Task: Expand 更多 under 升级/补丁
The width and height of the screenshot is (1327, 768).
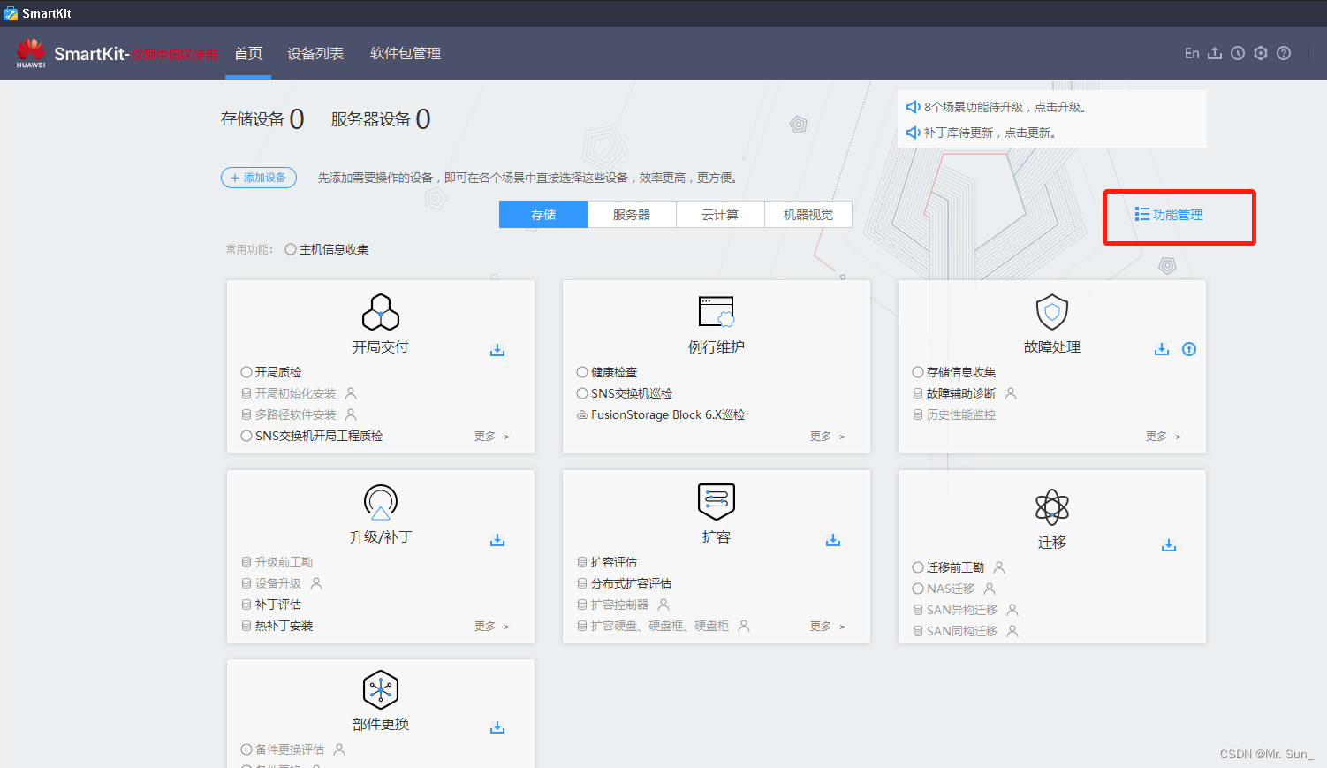Action: (x=487, y=626)
